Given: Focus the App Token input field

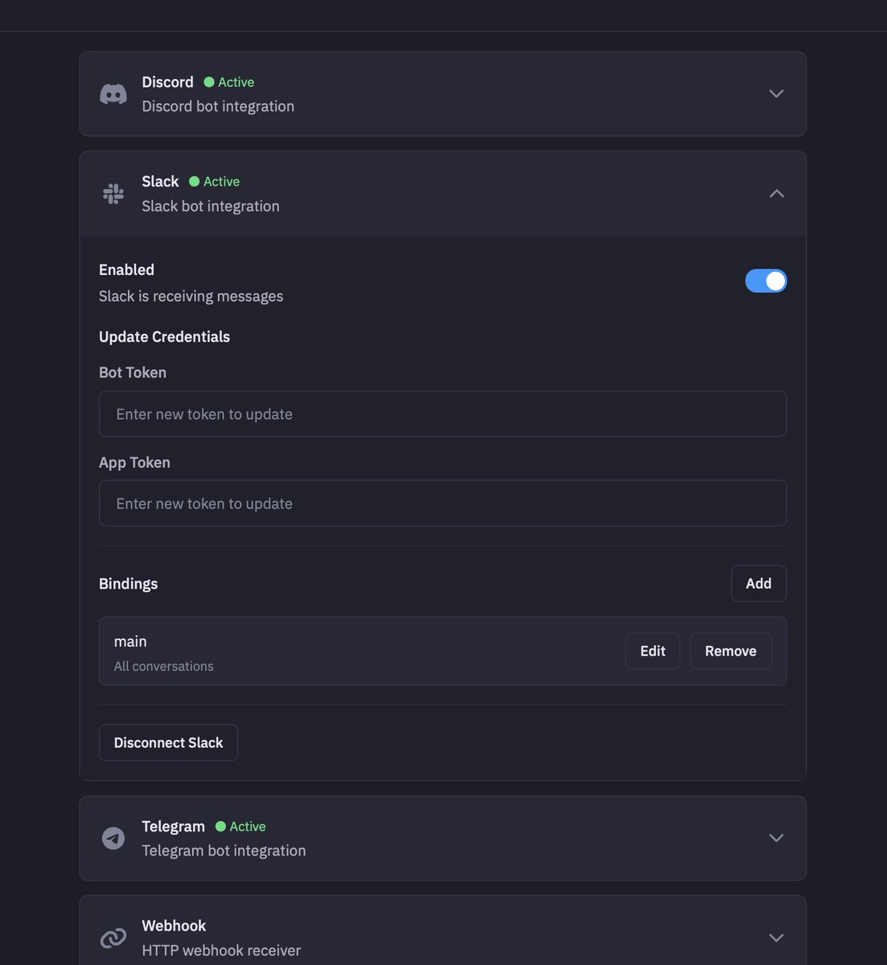Looking at the screenshot, I should tap(442, 503).
